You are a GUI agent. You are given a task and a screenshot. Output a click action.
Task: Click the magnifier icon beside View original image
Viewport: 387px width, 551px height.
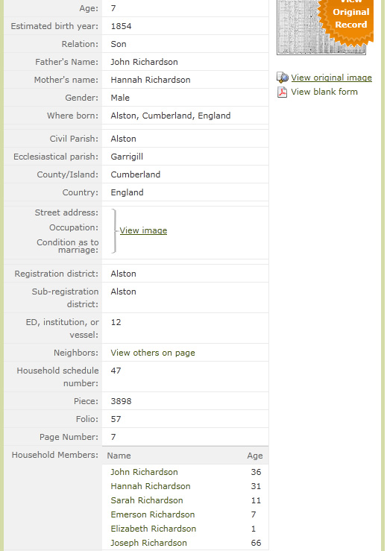(283, 78)
